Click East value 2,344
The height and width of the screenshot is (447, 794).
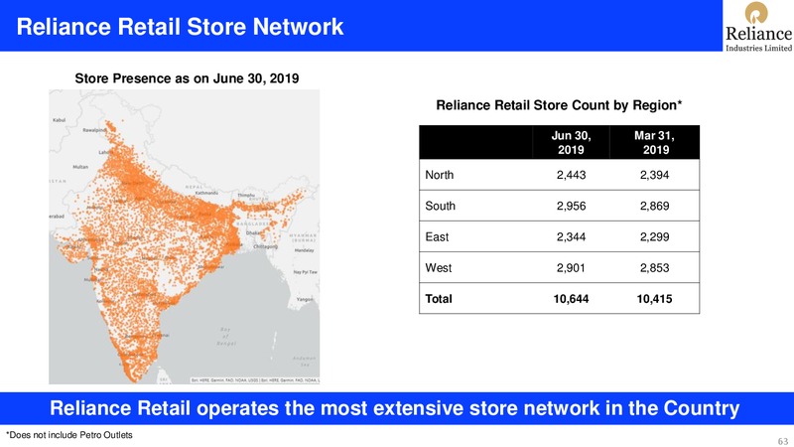[571, 236]
